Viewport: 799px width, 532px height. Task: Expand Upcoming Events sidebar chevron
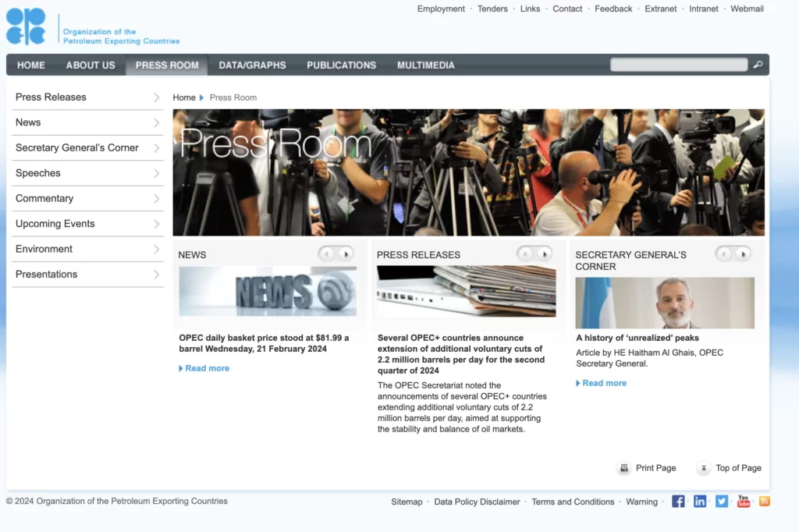(156, 224)
